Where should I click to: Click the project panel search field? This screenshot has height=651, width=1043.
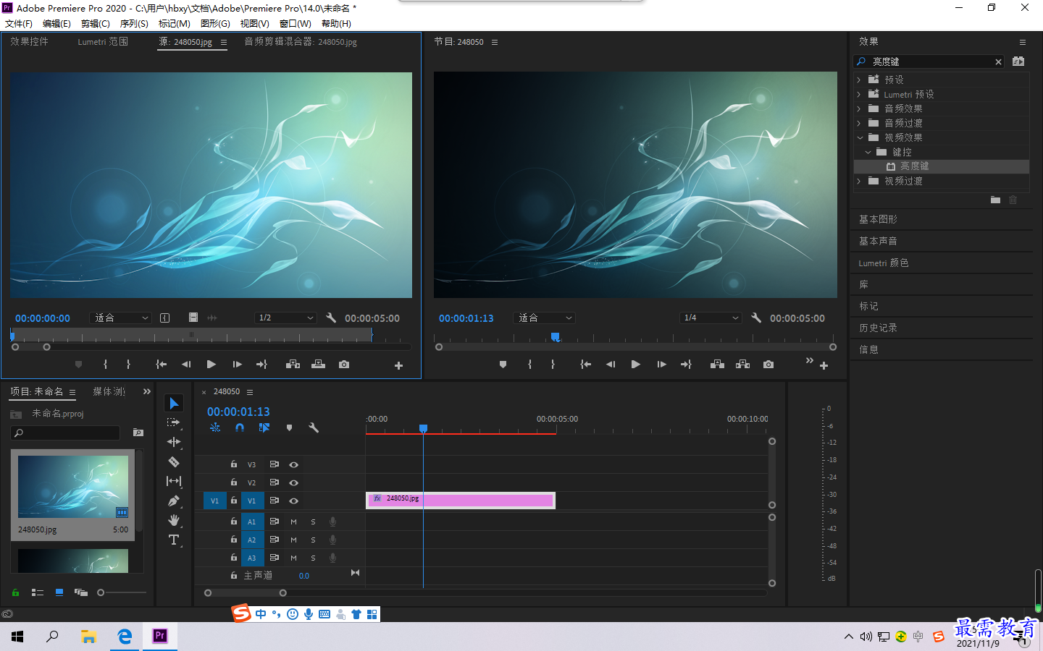pos(65,433)
